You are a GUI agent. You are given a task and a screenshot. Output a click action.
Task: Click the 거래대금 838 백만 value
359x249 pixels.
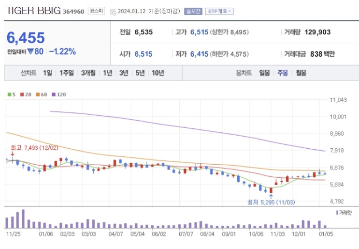[x=322, y=54]
